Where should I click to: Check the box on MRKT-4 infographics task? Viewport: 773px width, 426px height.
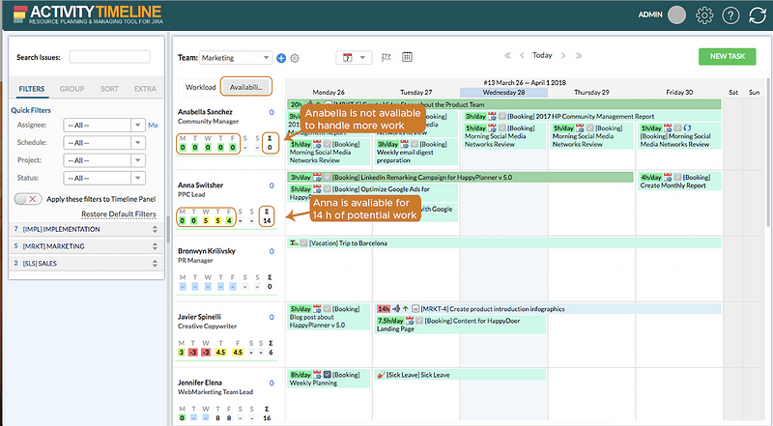coord(415,309)
